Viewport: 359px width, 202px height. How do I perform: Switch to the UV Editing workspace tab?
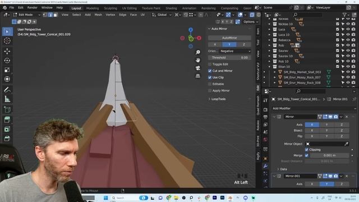[x=130, y=8]
